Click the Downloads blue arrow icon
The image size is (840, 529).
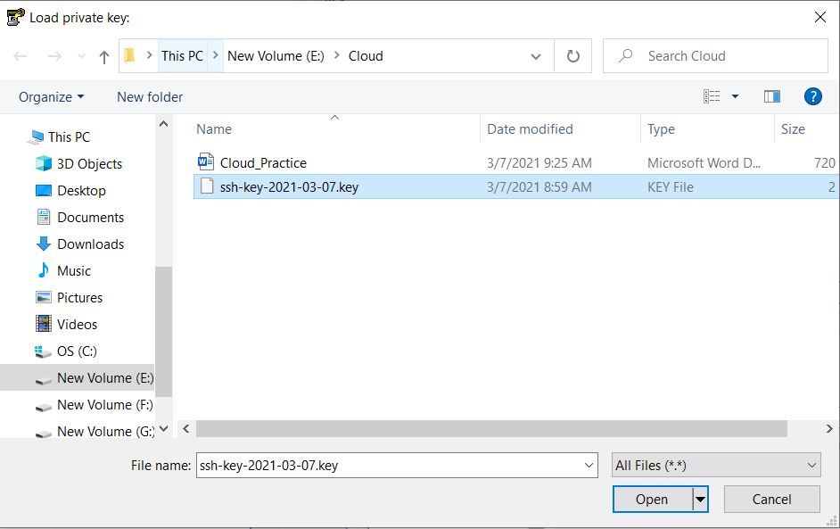pyautogui.click(x=44, y=244)
